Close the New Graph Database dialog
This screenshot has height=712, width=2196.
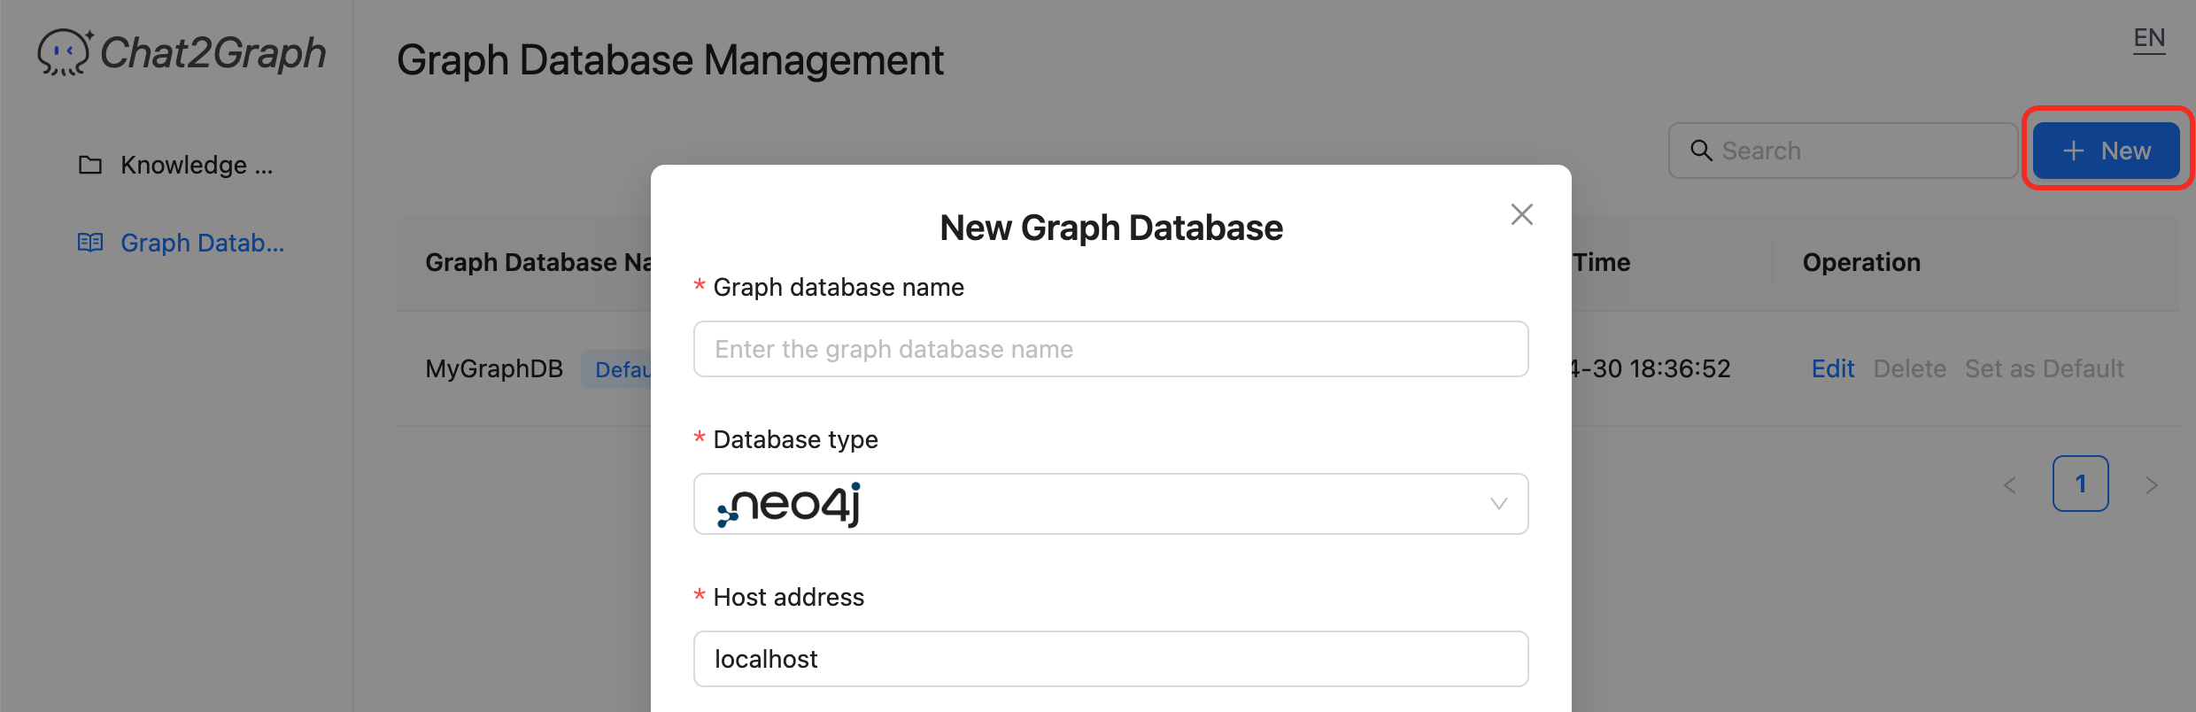coord(1521,214)
